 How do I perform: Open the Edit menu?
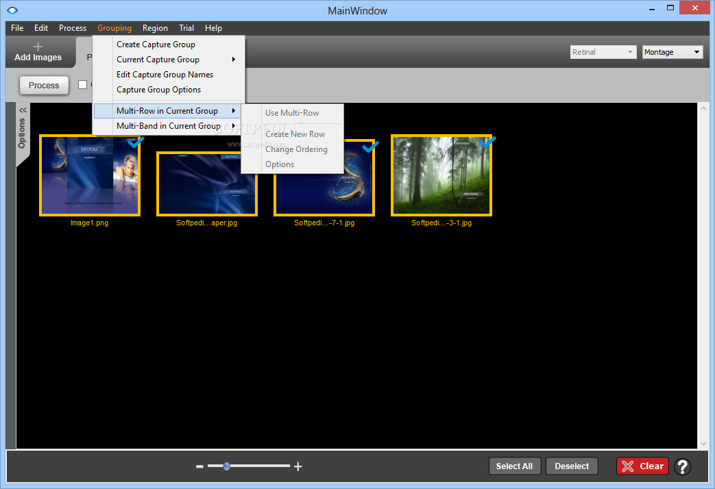tap(41, 28)
